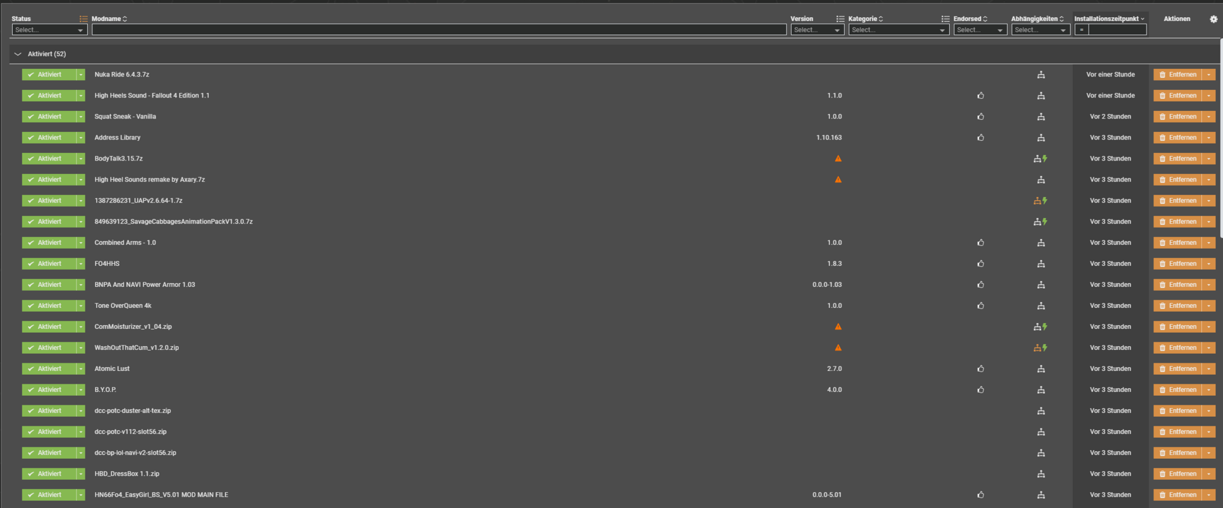The image size is (1223, 508).
Task: Sort by the Kategorie column header
Action: [x=866, y=19]
